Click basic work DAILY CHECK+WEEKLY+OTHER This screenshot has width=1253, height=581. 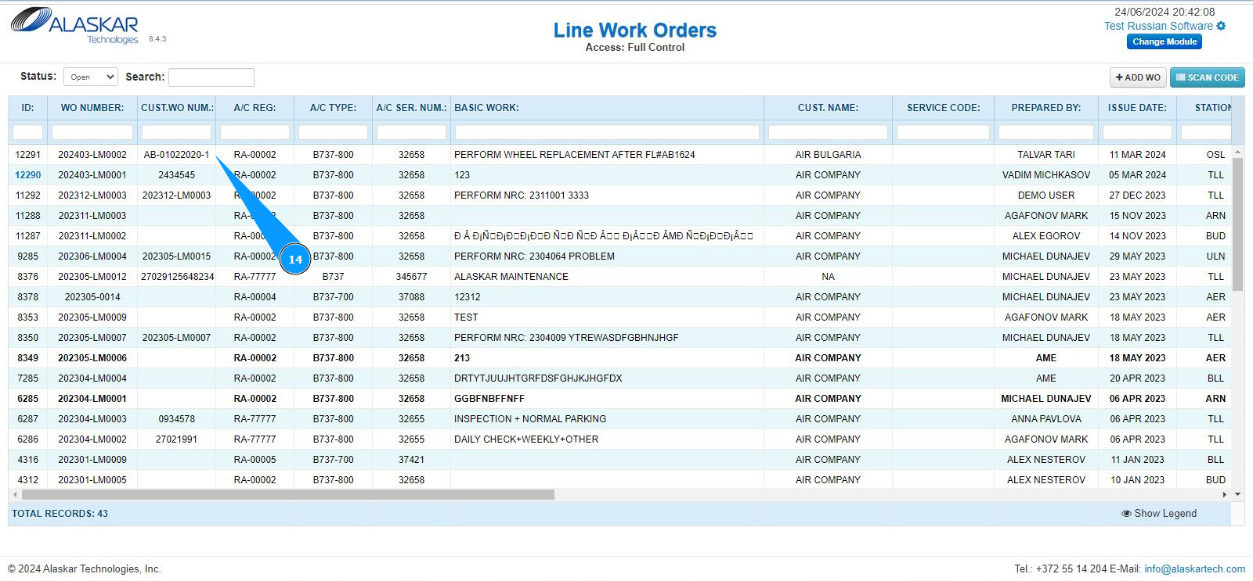[x=526, y=439]
